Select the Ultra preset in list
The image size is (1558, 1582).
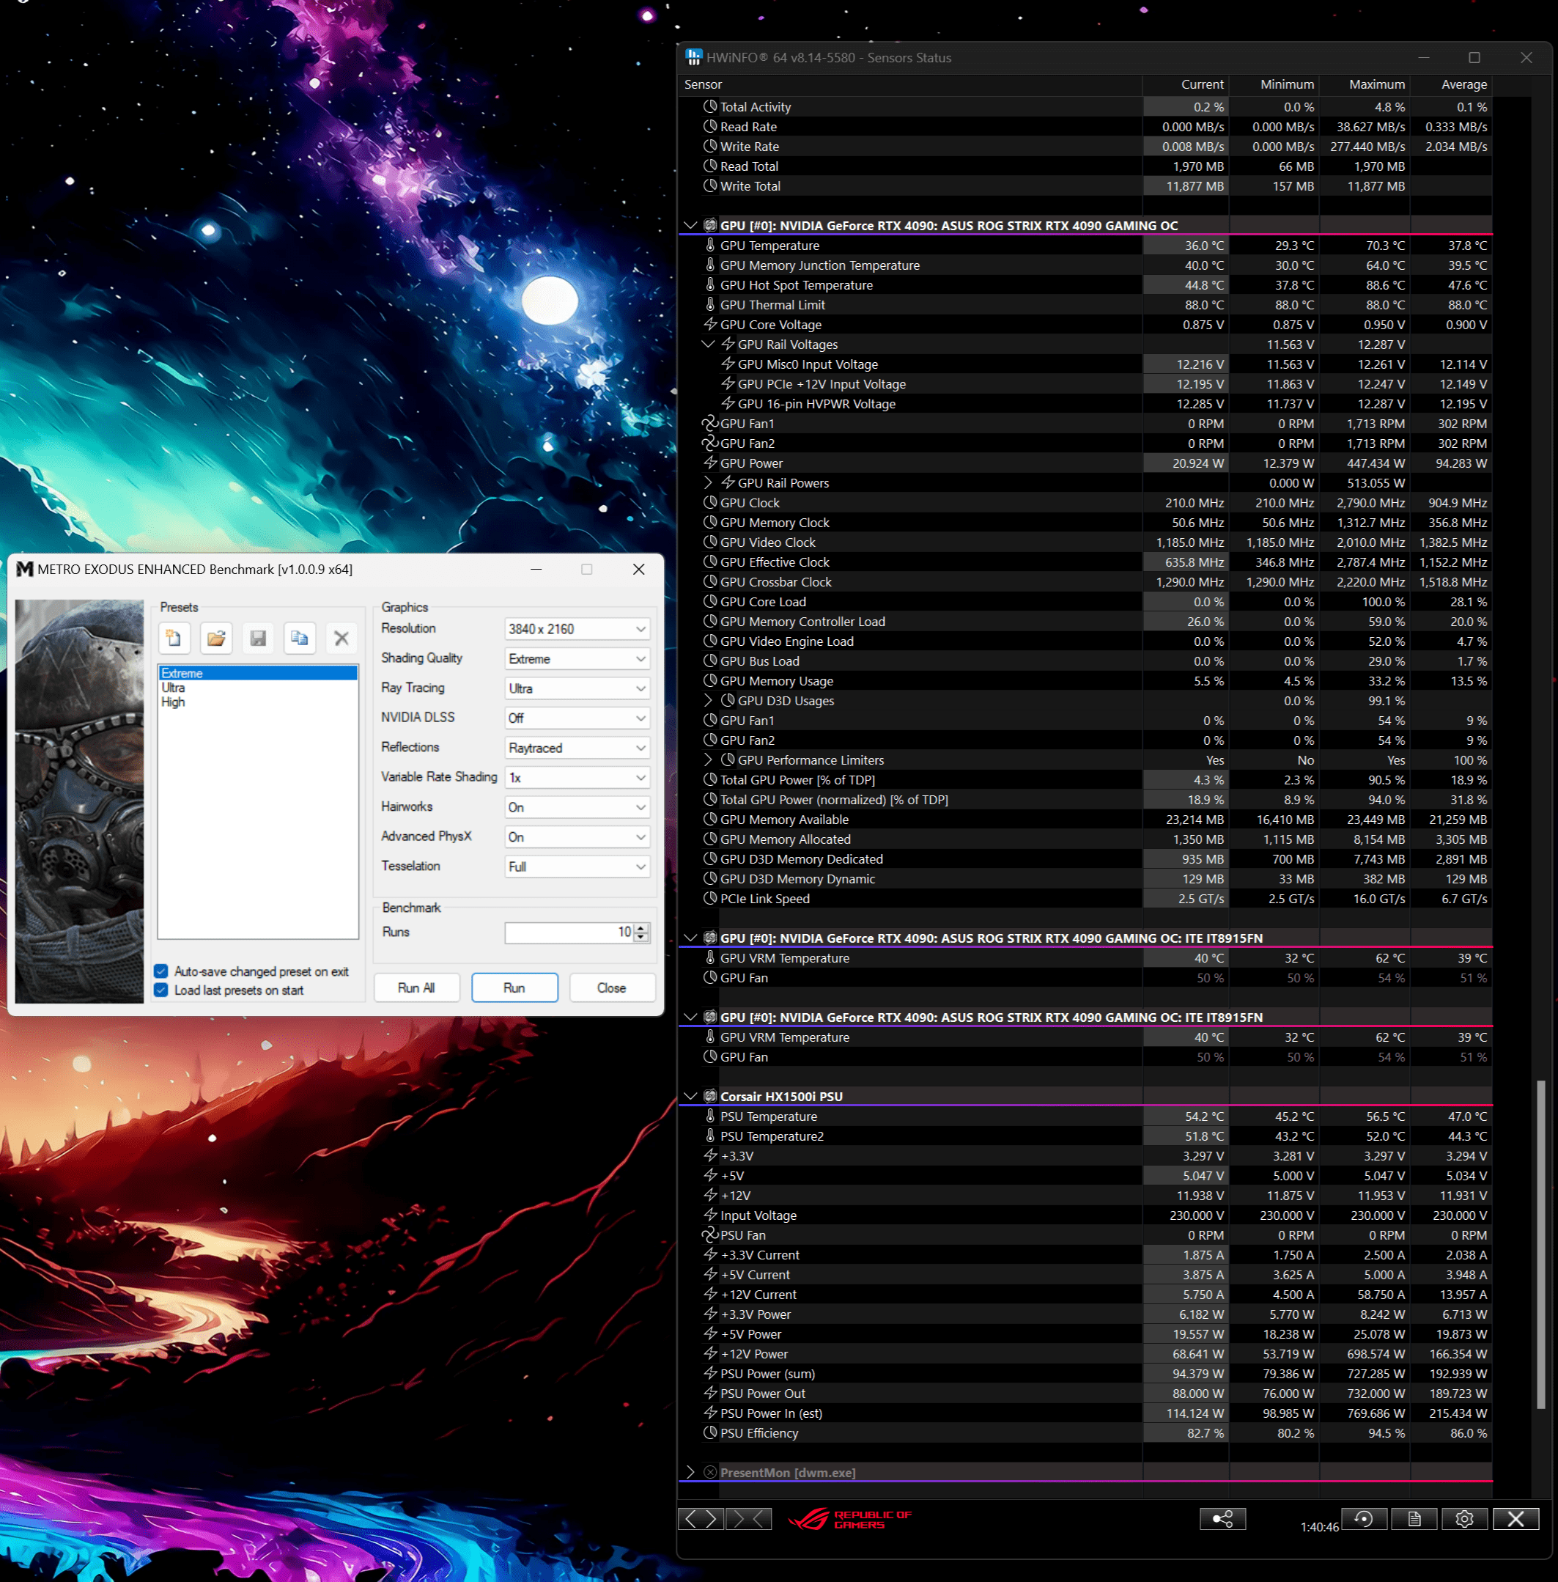click(x=174, y=688)
